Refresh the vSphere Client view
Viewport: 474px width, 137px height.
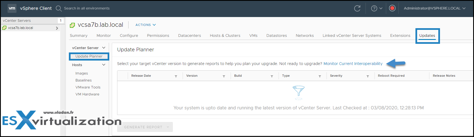coord(357,8)
